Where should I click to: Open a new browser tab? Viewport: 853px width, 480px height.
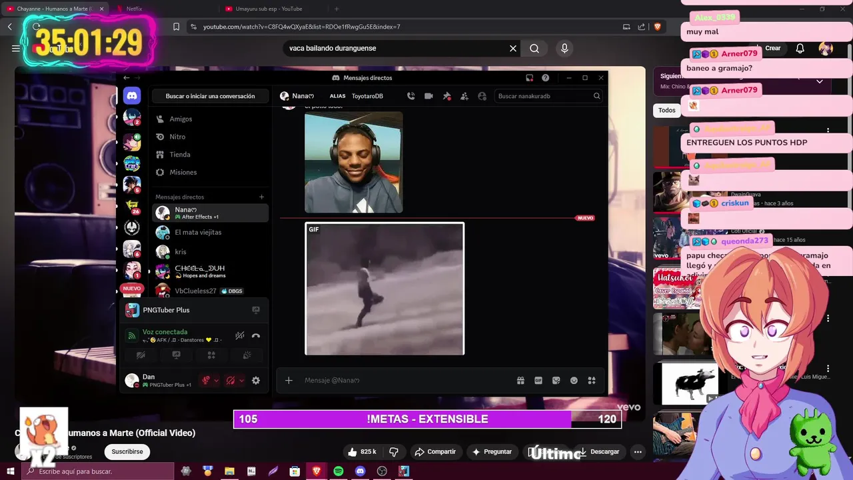coord(337,9)
